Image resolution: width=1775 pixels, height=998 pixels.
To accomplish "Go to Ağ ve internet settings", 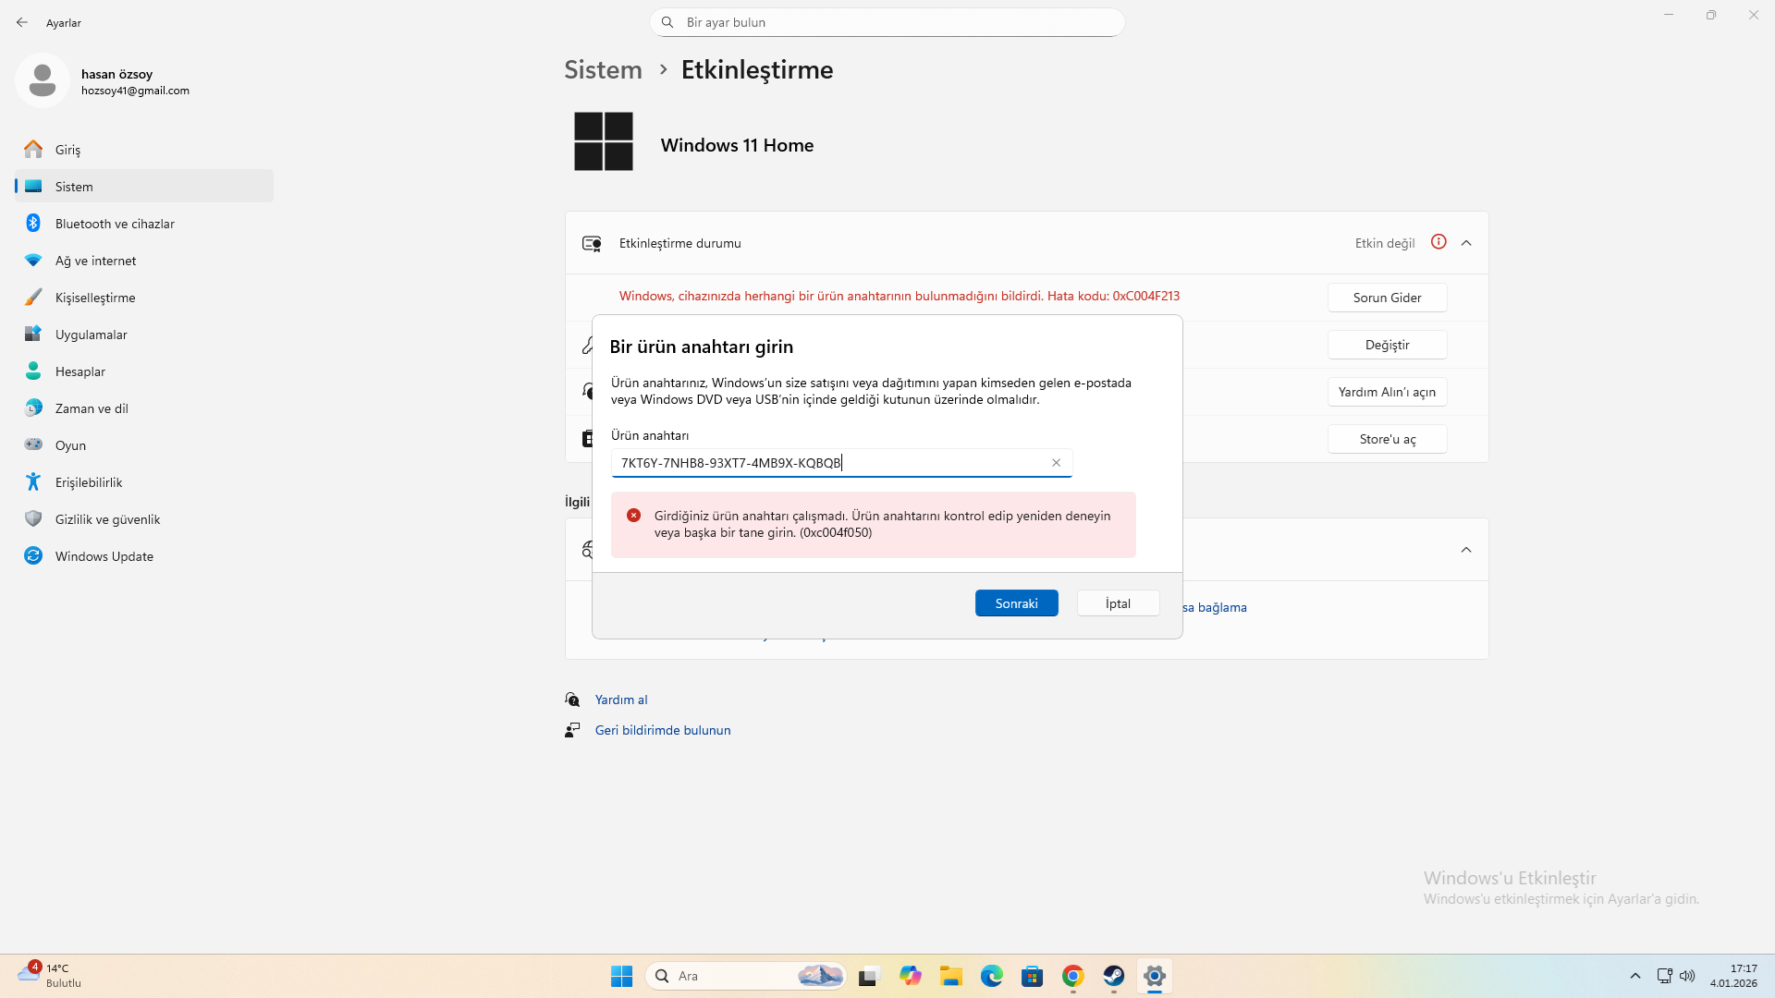I will tap(144, 260).
